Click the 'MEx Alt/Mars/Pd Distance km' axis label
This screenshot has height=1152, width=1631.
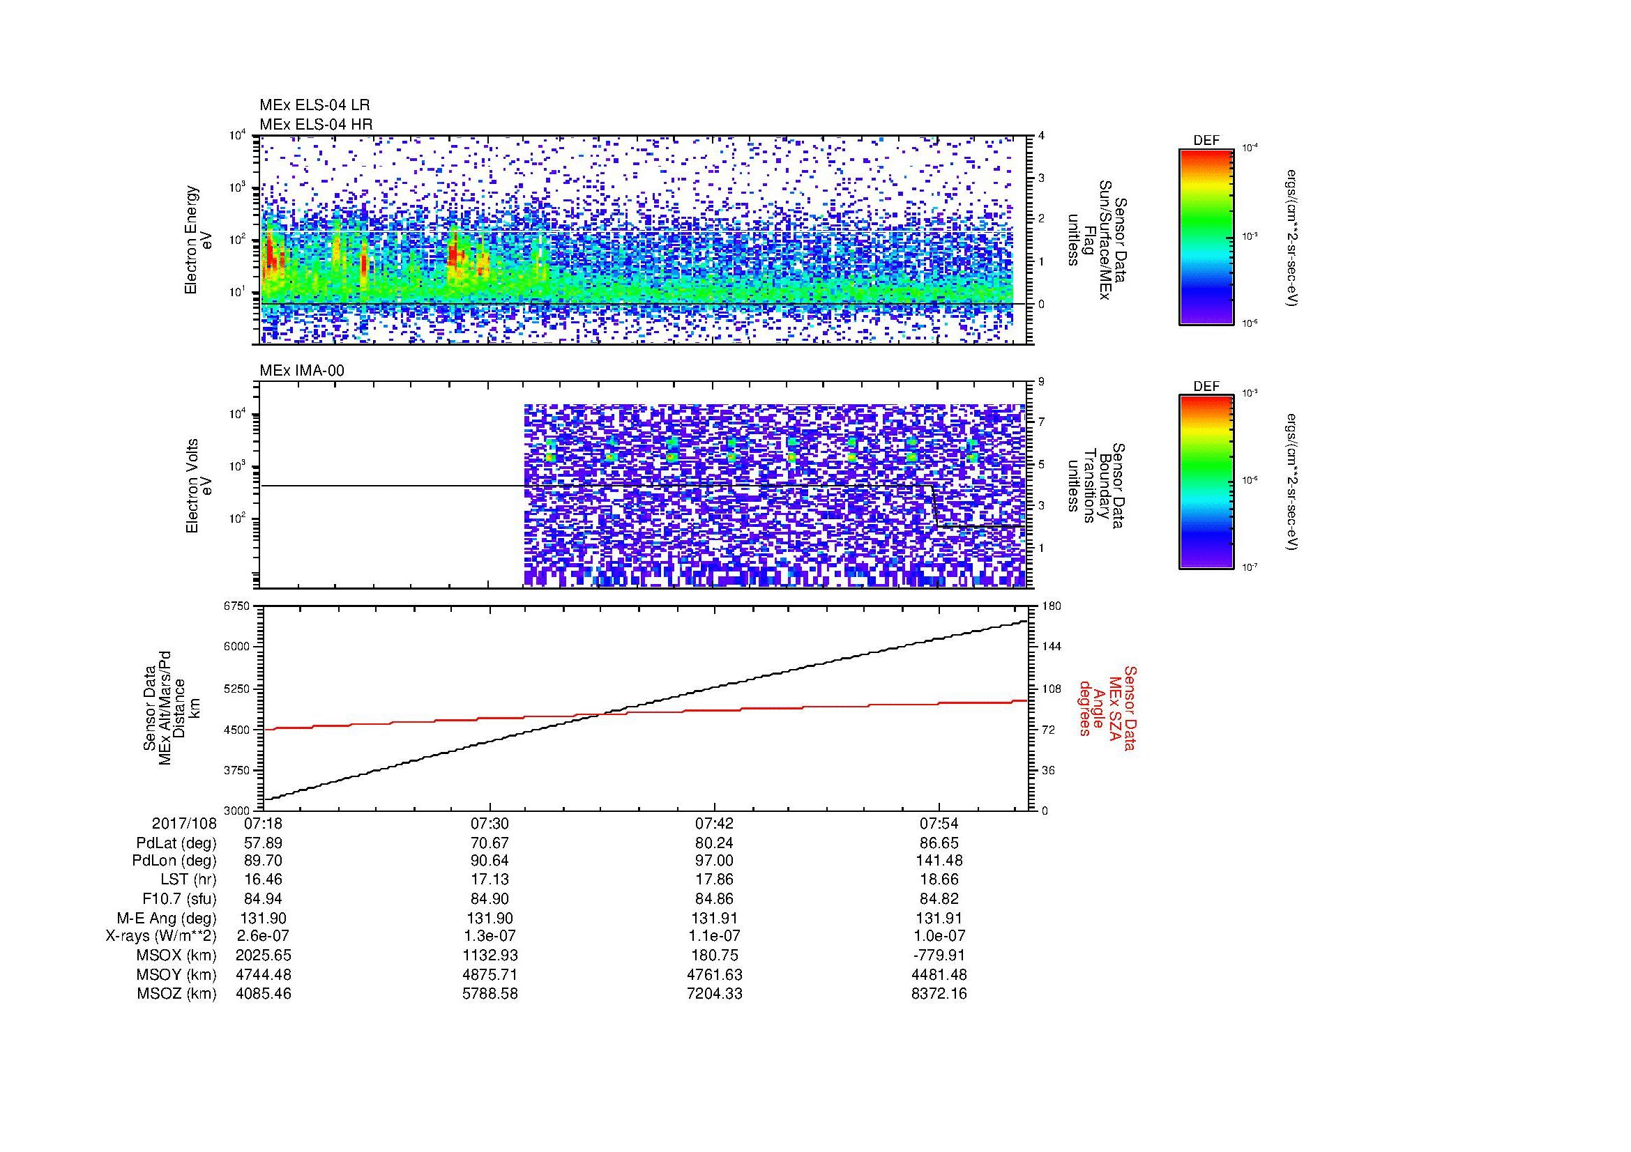click(x=172, y=707)
